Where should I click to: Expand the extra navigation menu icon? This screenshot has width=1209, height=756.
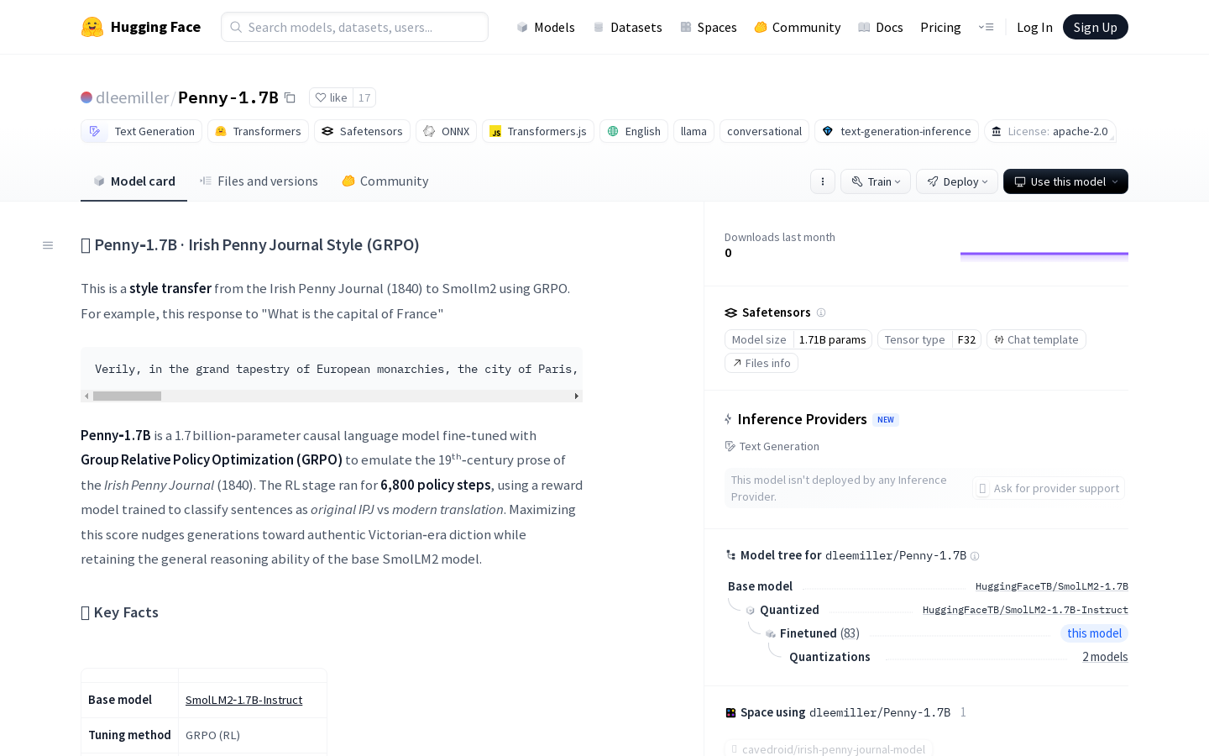[986, 27]
